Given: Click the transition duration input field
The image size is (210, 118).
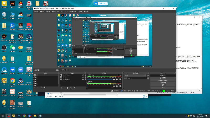Looking at the screenshot, I should coord(137,78).
